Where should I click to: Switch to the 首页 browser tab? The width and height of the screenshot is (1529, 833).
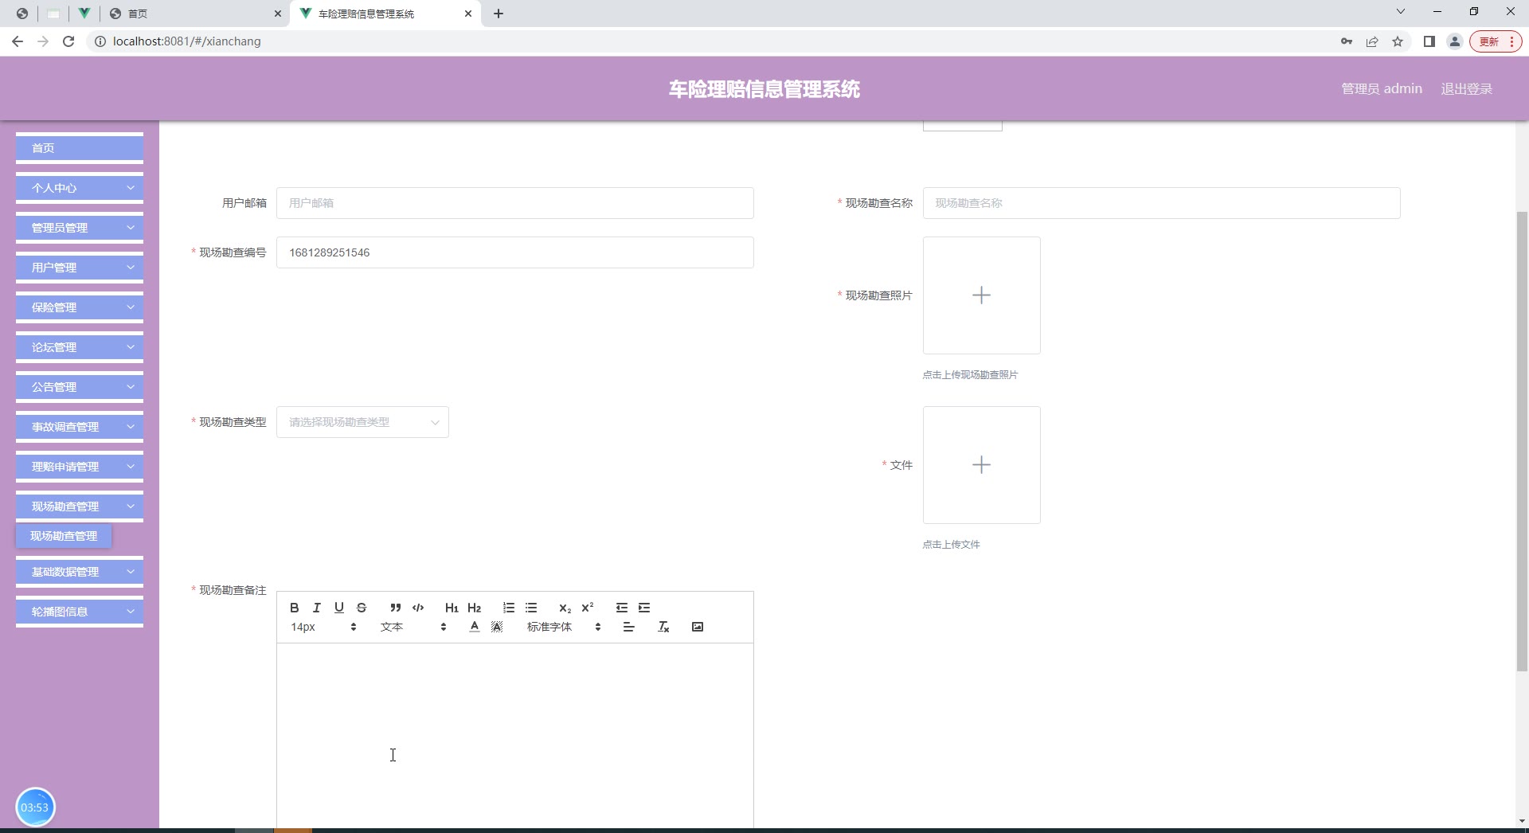[195, 14]
